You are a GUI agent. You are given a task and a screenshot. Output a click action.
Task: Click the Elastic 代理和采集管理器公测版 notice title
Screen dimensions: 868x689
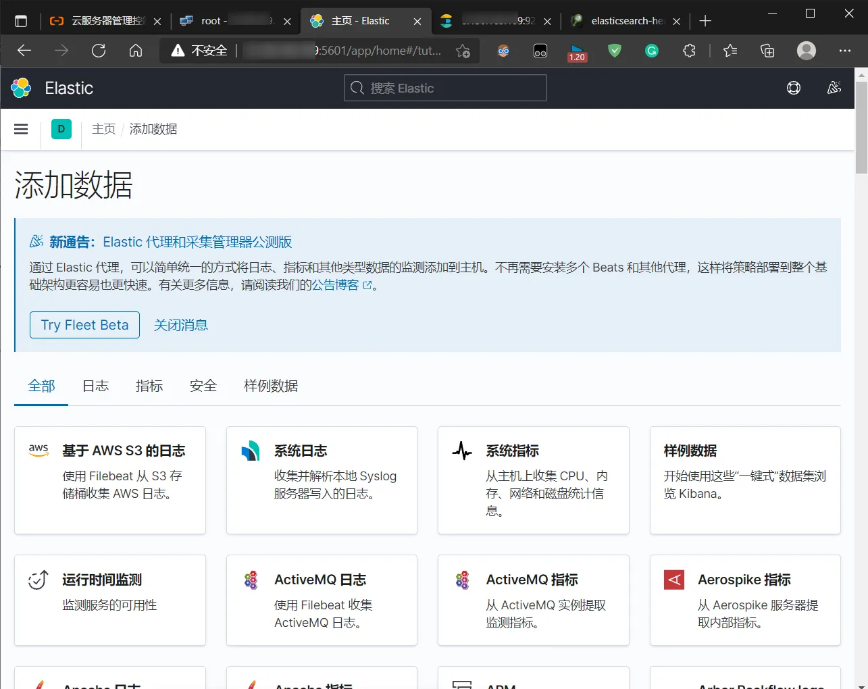[x=197, y=242]
